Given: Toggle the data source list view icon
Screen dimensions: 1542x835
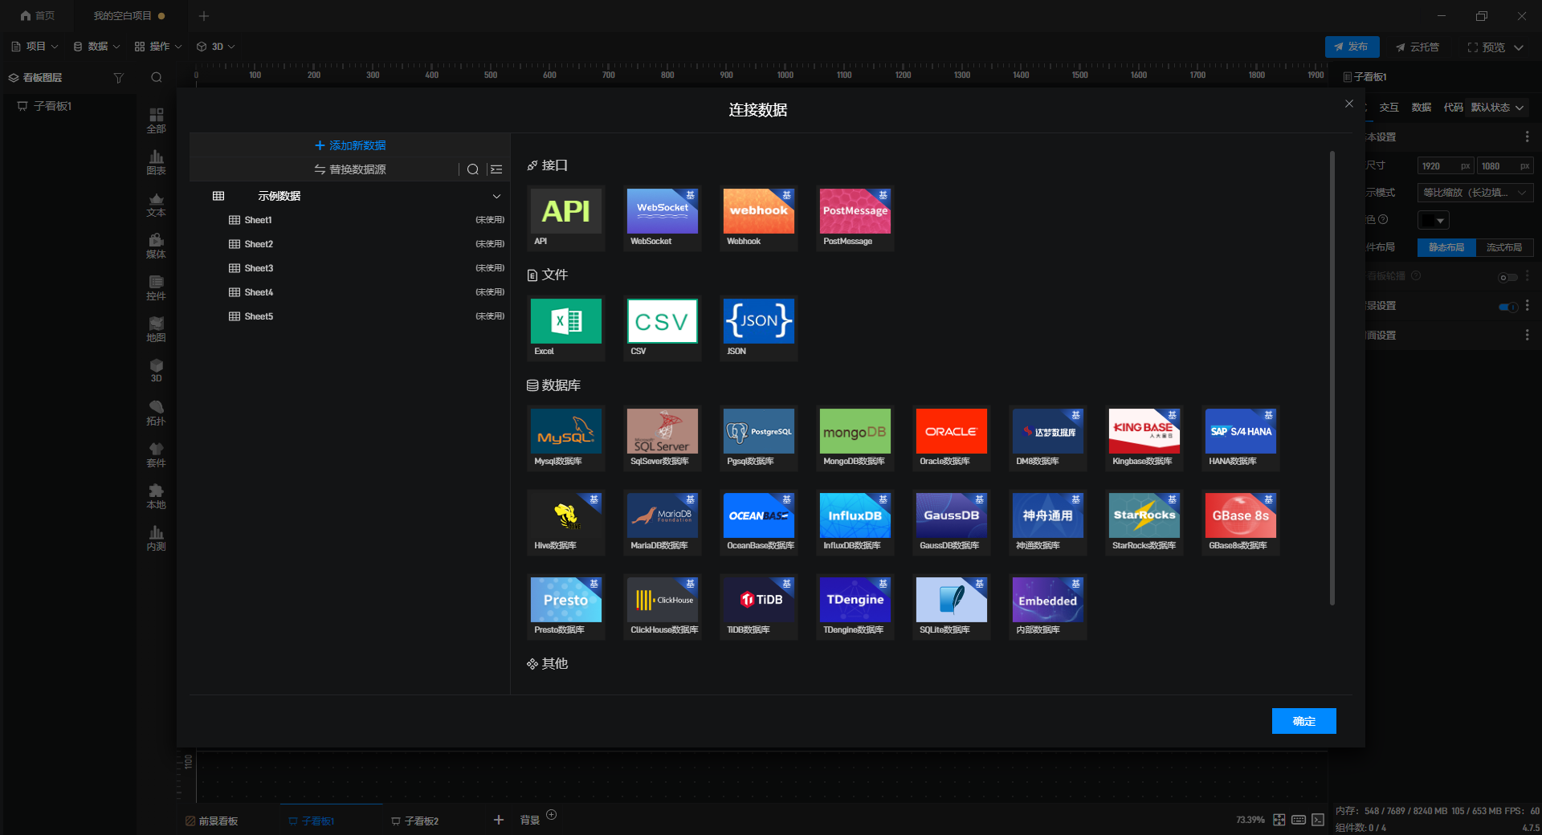Looking at the screenshot, I should tap(496, 169).
